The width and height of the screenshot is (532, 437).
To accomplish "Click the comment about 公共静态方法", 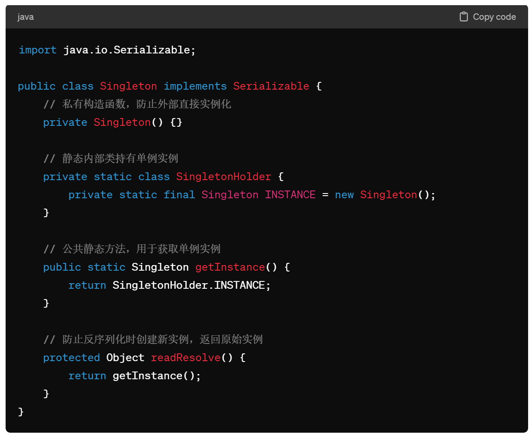I will [x=132, y=249].
